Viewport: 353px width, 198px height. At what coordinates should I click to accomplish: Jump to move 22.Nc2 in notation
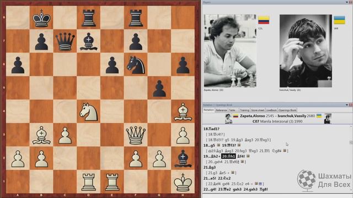tap(224, 178)
